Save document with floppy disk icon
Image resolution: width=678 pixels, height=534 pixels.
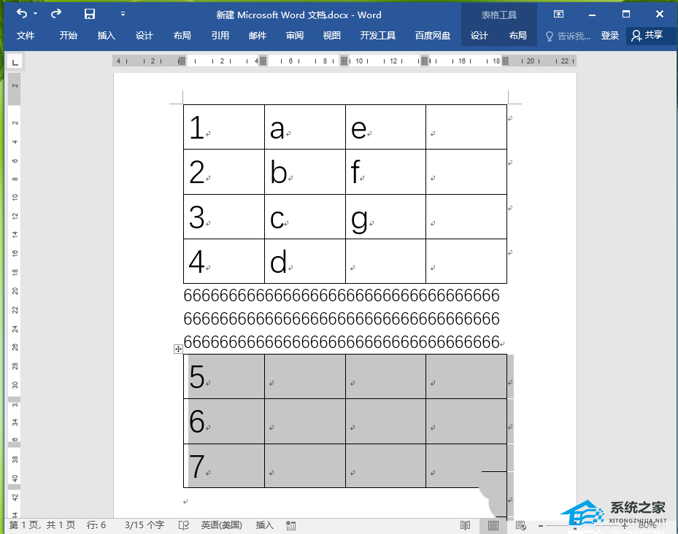point(90,15)
